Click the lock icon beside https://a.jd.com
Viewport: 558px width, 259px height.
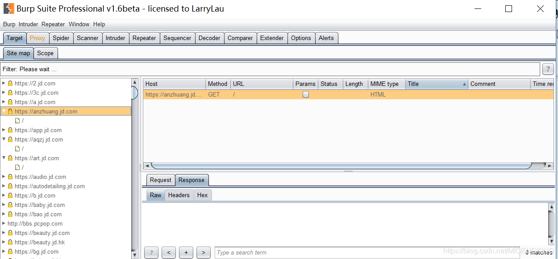[10, 102]
